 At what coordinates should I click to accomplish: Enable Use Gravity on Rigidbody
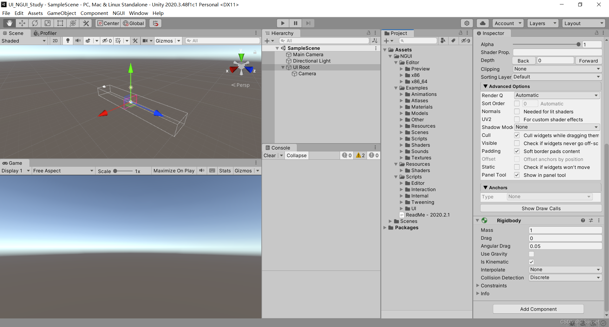click(532, 254)
